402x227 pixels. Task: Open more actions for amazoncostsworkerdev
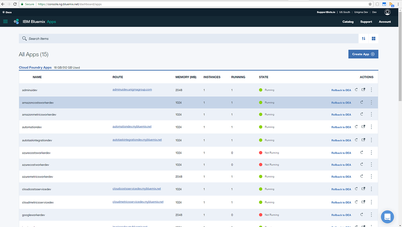tap(372, 102)
